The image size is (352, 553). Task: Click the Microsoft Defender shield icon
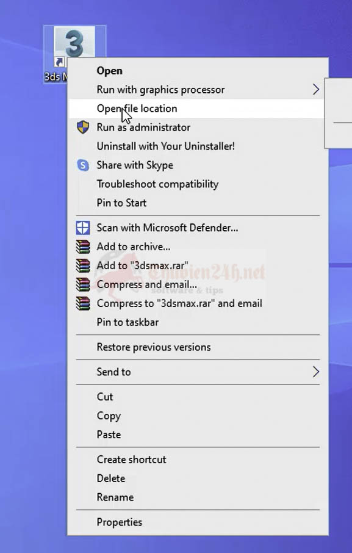83,228
